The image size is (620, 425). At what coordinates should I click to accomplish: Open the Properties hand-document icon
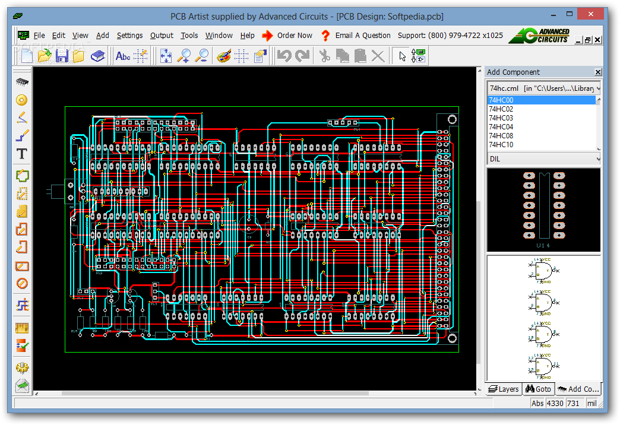260,56
